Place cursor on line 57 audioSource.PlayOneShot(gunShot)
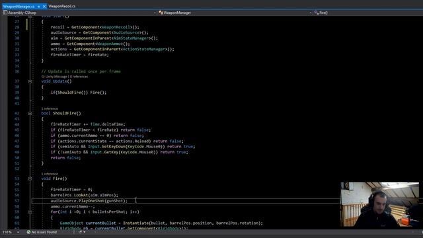The image size is (423, 238). [x=89, y=201]
